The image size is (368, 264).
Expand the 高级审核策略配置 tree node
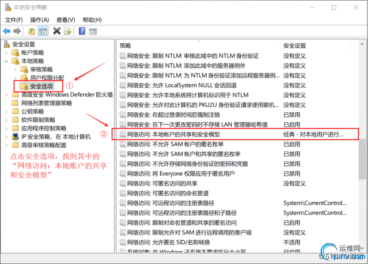click(x=6, y=145)
